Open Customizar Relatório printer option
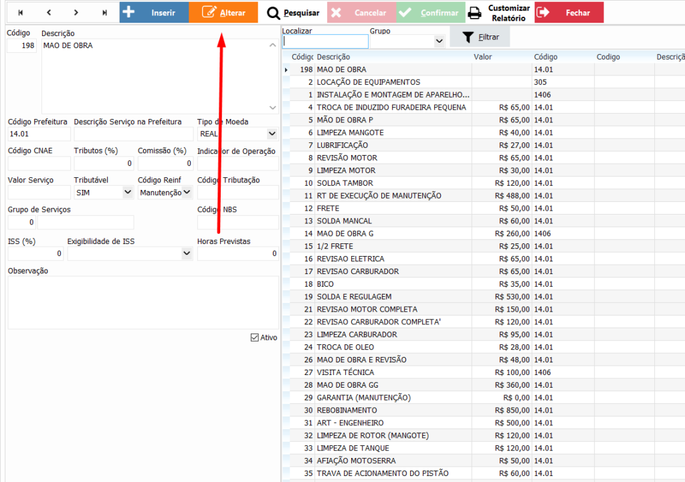 coord(498,13)
